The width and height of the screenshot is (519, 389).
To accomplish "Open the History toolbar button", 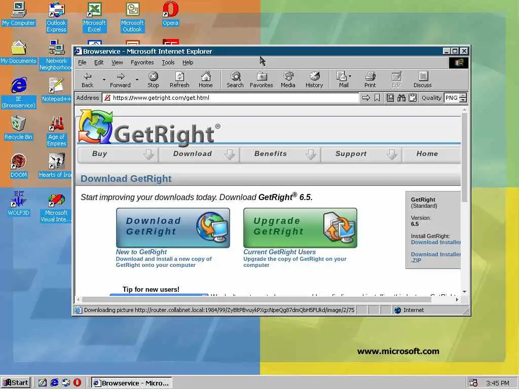I will [x=314, y=80].
